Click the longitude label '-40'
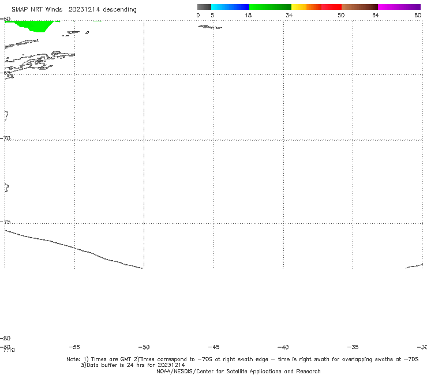The height and width of the screenshot is (375, 427). [x=283, y=347]
